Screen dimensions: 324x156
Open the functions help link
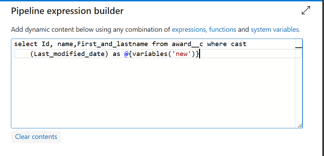tap(223, 30)
